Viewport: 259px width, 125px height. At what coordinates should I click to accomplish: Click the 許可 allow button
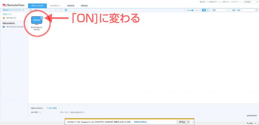point(182,122)
